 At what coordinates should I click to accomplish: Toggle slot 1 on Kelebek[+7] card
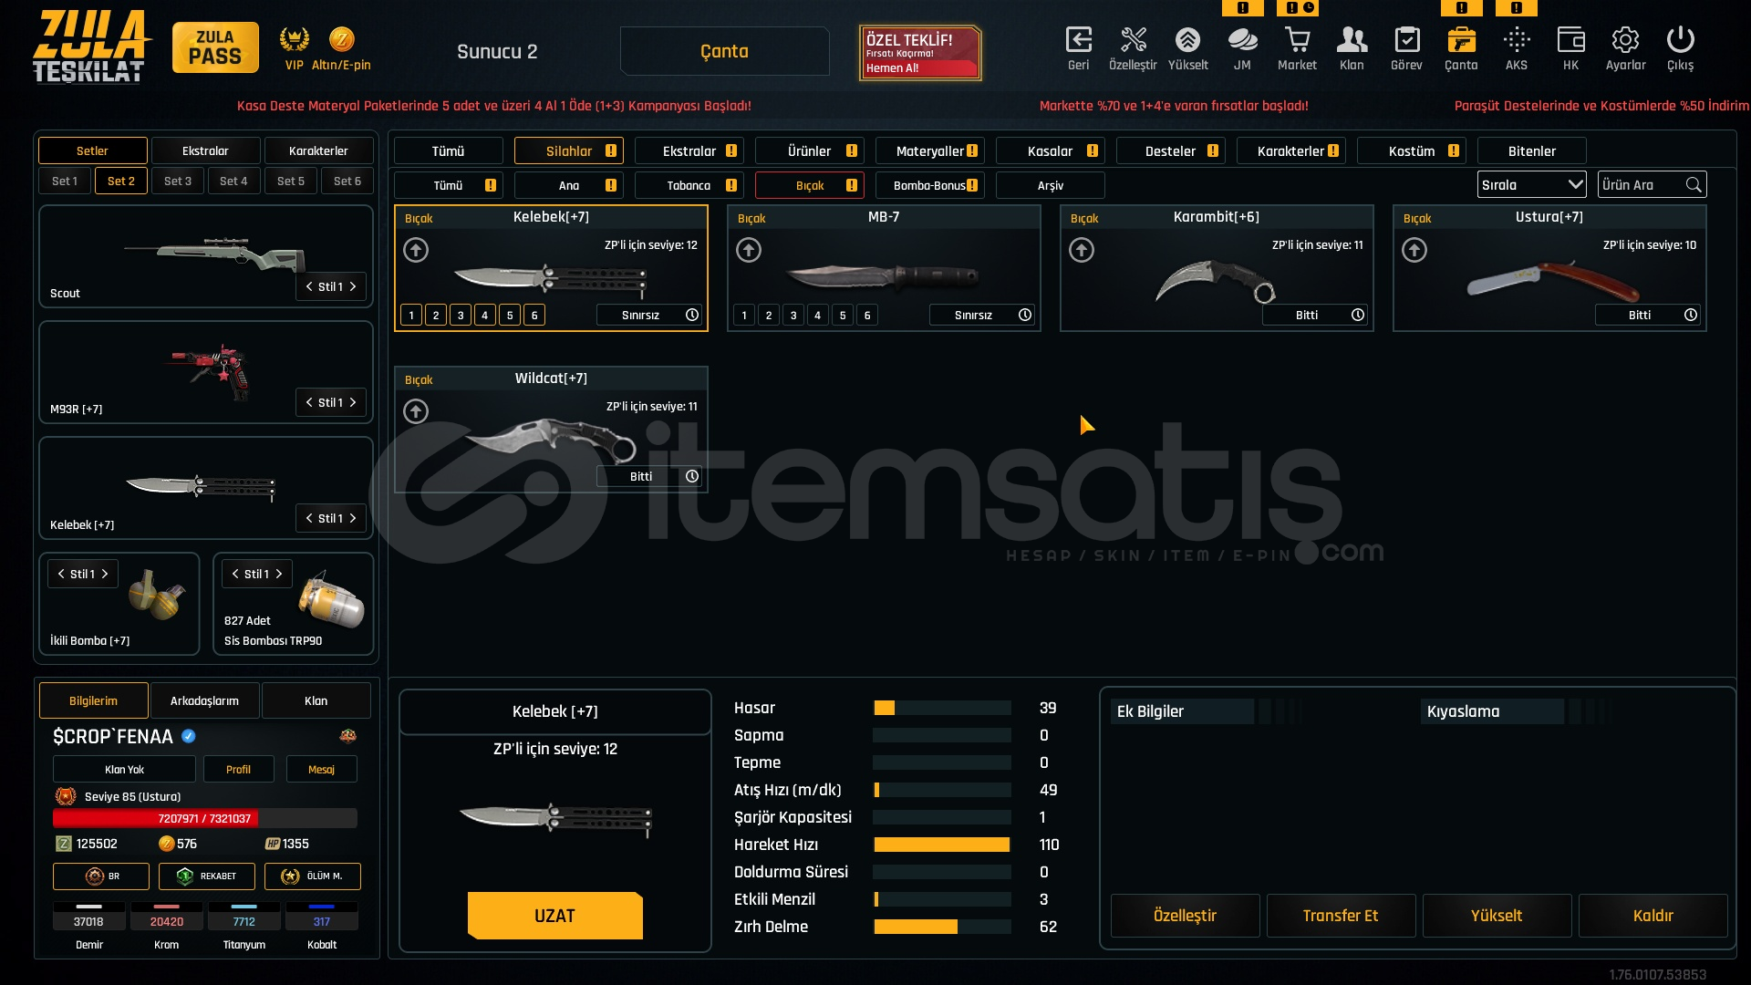pyautogui.click(x=411, y=316)
